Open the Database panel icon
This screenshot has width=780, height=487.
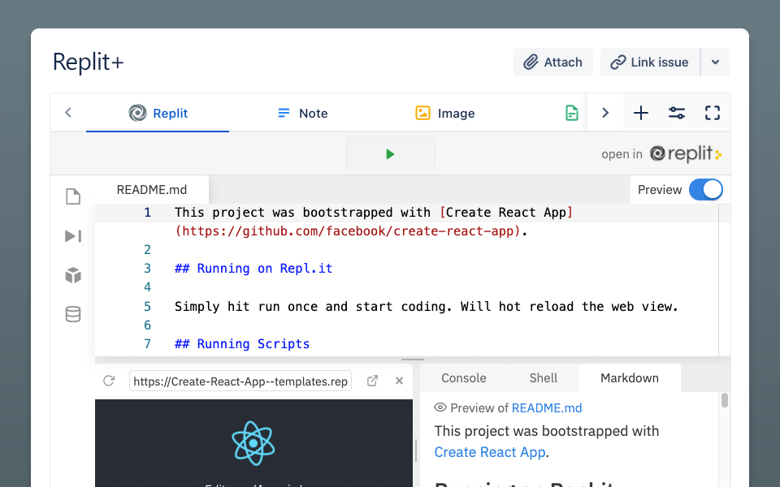[x=72, y=314]
